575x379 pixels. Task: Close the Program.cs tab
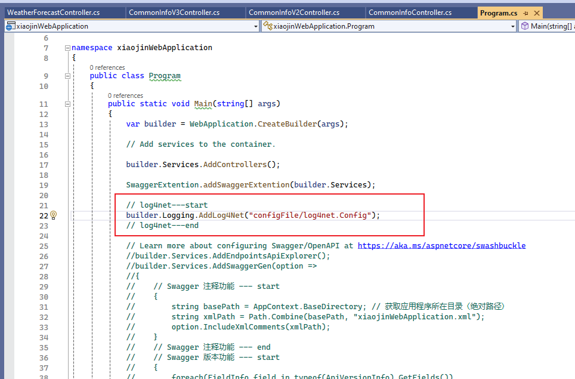pos(536,13)
